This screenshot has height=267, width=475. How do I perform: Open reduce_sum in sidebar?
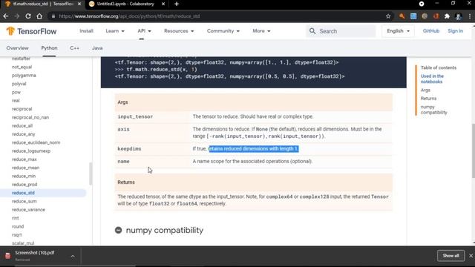(24, 201)
